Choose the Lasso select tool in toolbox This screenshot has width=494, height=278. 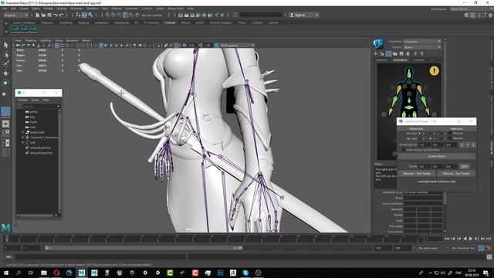(5, 55)
